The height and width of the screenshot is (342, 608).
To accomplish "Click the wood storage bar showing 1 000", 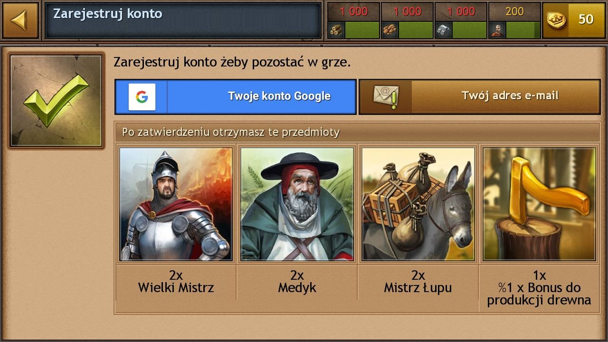I will pyautogui.click(x=354, y=20).
